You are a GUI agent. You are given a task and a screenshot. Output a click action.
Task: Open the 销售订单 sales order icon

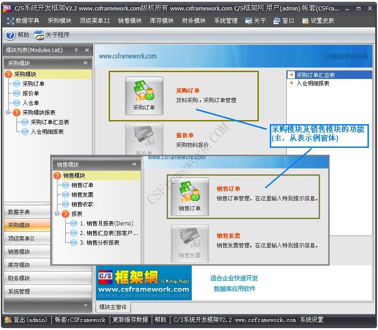(x=191, y=197)
